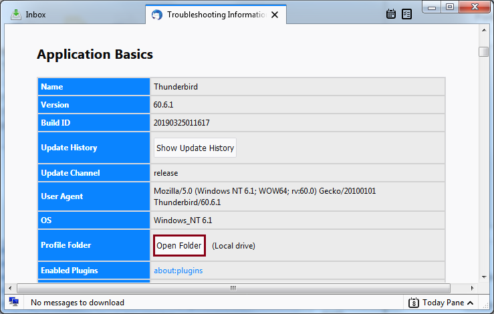Close the Troubleshooting Information tab
The width and height of the screenshot is (494, 314).
point(275,15)
